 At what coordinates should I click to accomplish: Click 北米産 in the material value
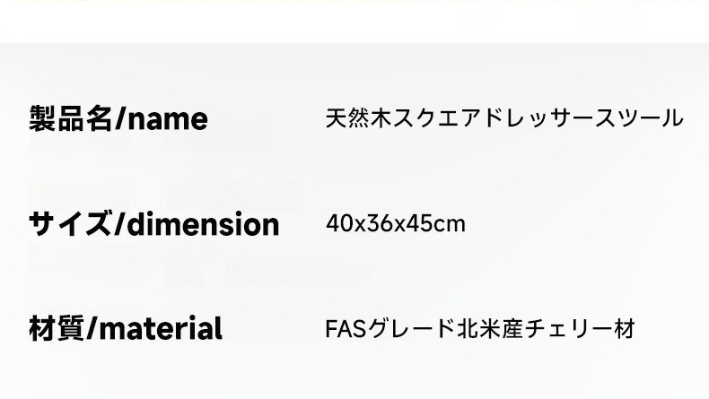[490, 328]
